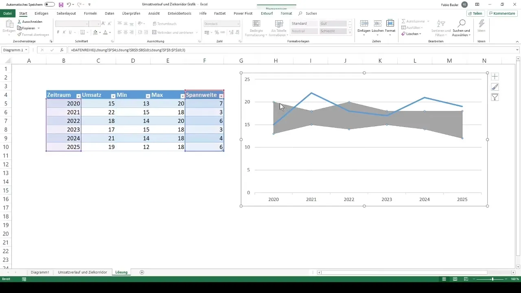Screen dimensions: 521x293
Task: Switch to the Entwurf chart tab
Action: click(267, 13)
